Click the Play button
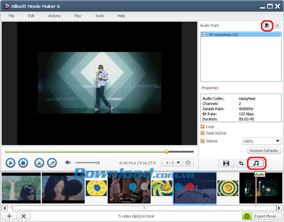Screen dimensions: 284x222 pos(10,163)
